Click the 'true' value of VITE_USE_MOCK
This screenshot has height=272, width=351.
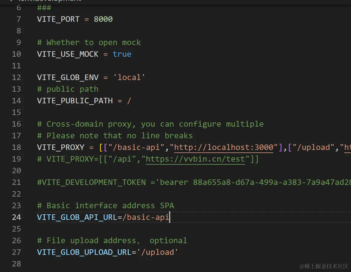point(122,54)
